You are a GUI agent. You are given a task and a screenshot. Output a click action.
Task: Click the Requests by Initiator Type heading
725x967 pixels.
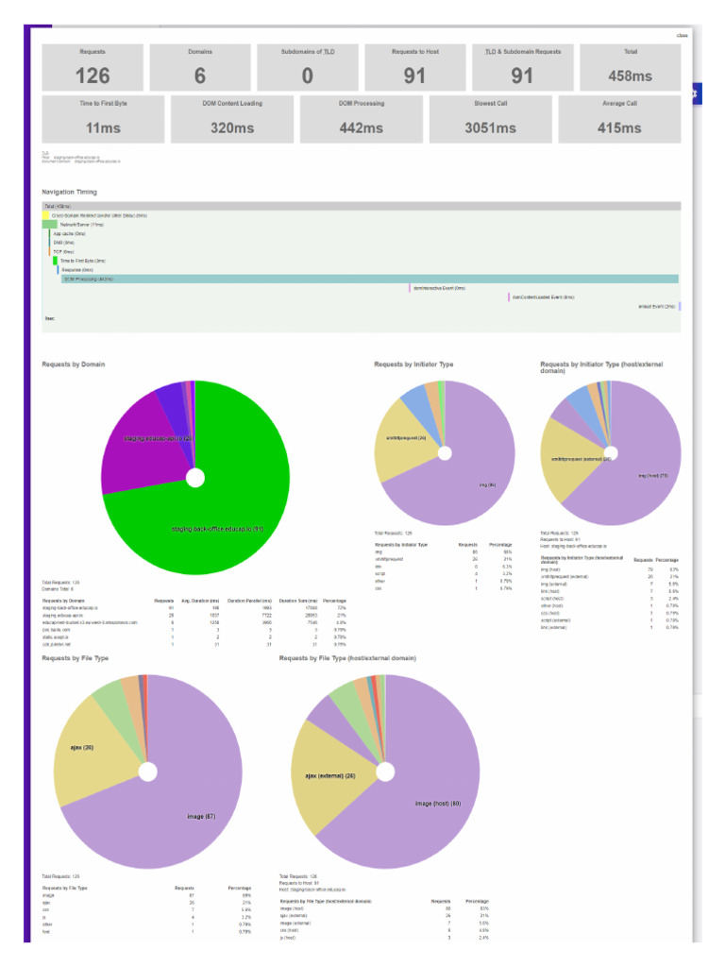click(413, 365)
